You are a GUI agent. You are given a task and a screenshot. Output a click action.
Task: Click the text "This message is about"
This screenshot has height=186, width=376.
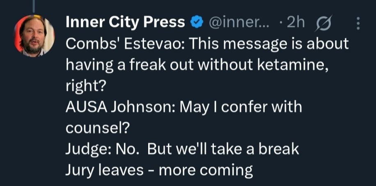coord(267,44)
